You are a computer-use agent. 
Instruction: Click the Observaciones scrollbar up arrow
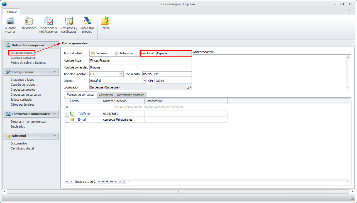(x=349, y=57)
